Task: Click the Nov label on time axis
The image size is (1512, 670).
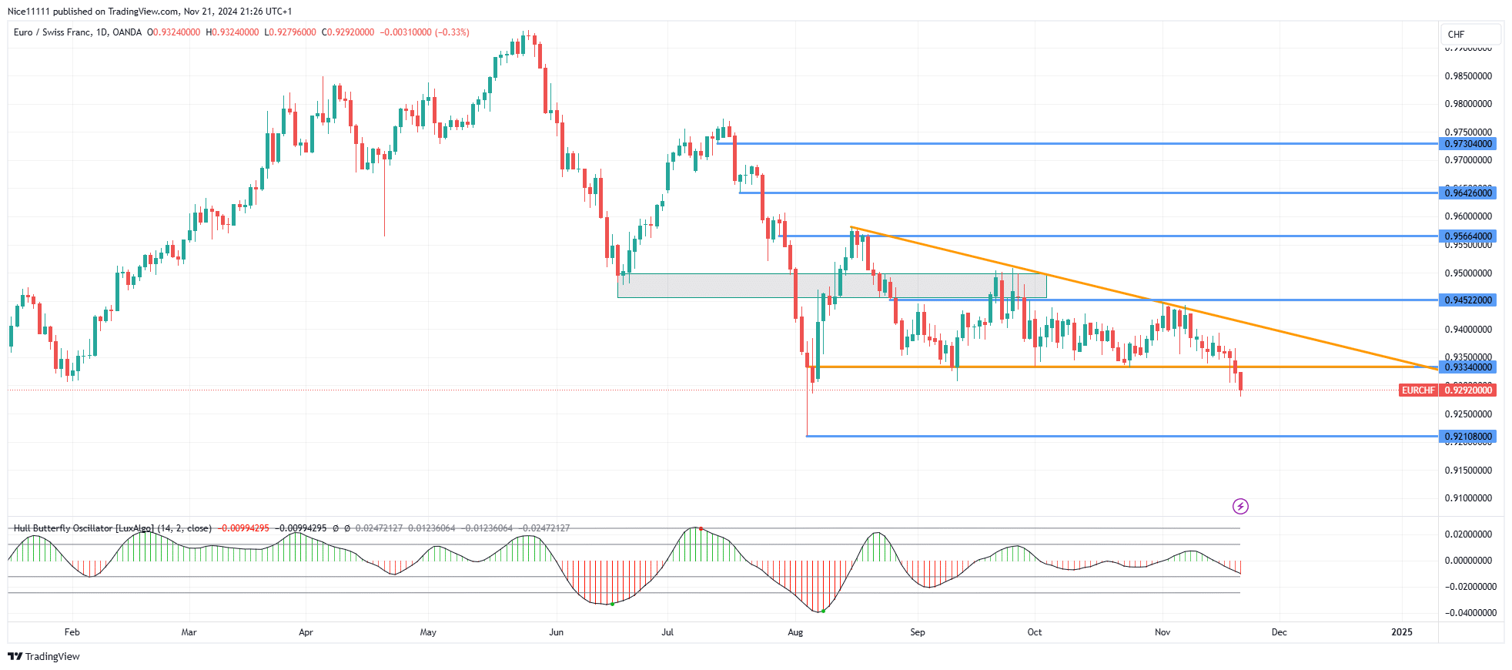Action: coord(1162,632)
